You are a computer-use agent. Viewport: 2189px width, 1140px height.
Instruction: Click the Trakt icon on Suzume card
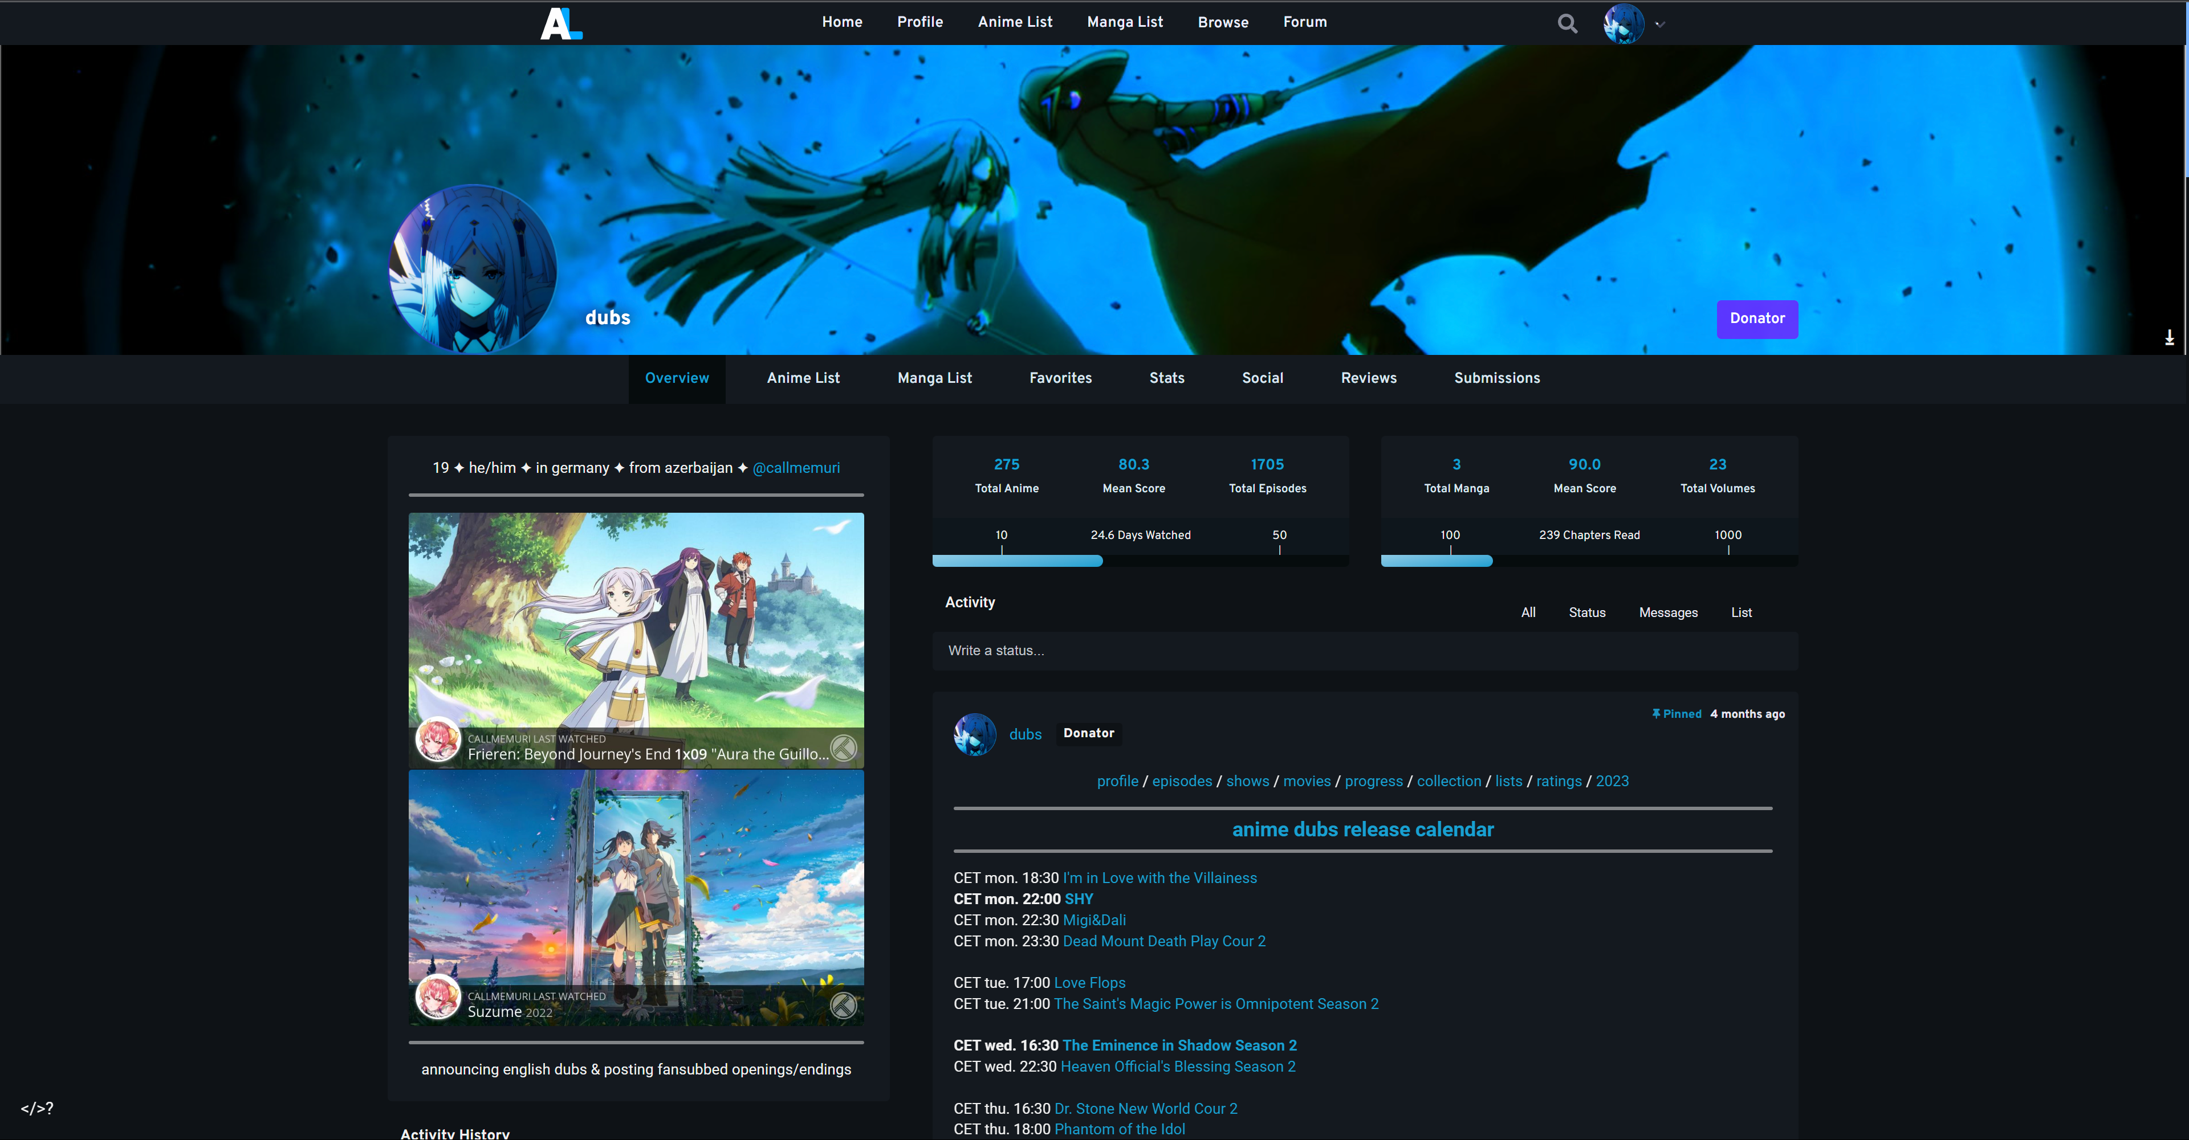(843, 1005)
